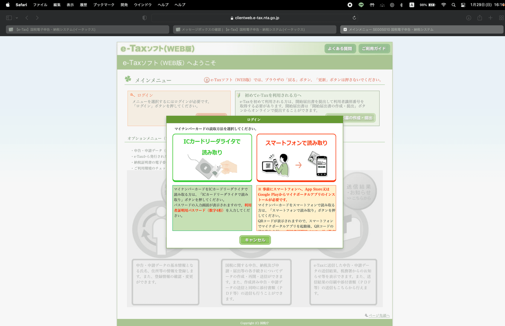
Task: Go forward to next page
Action: [37, 18]
